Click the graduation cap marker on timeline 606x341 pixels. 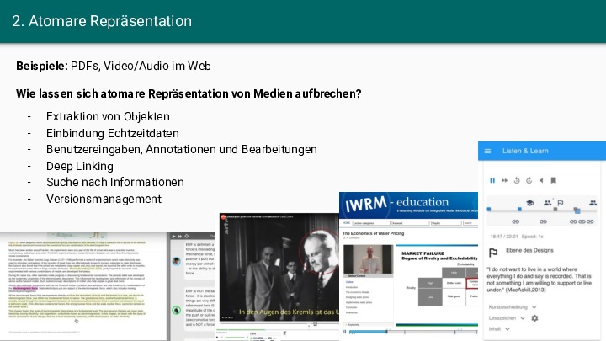[530, 203]
